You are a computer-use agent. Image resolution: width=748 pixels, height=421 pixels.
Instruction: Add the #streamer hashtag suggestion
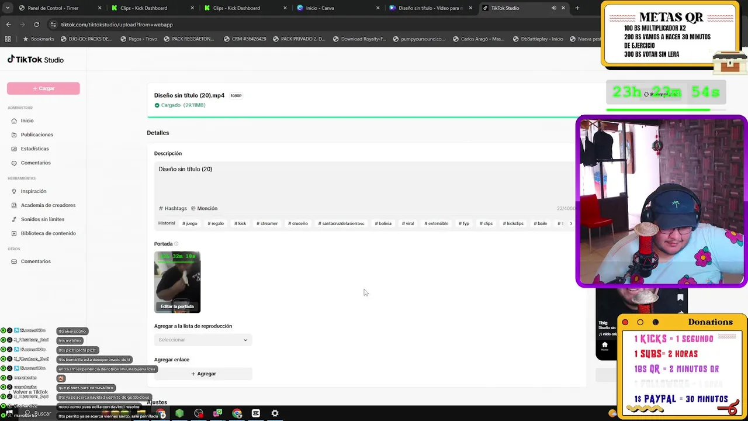tap(267, 223)
